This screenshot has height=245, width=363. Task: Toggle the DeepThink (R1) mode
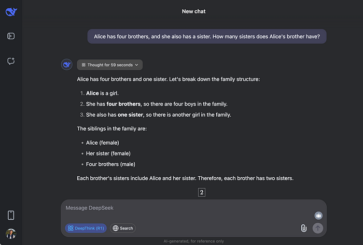[86, 228]
